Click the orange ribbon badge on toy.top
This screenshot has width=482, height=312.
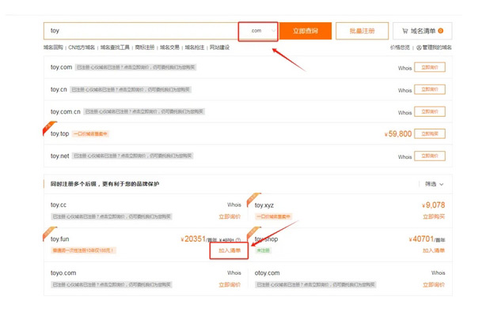tap(49, 128)
